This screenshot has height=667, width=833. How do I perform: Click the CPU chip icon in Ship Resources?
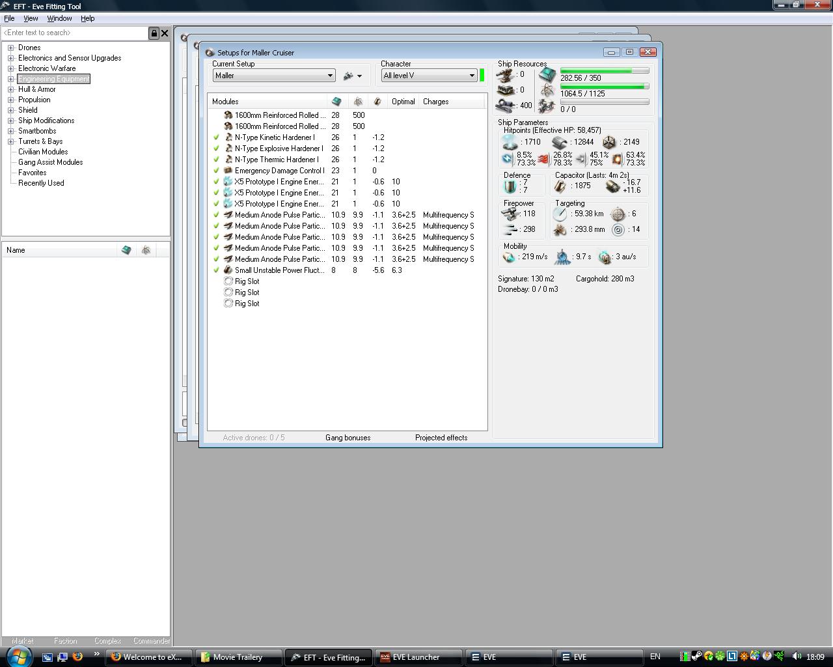547,74
